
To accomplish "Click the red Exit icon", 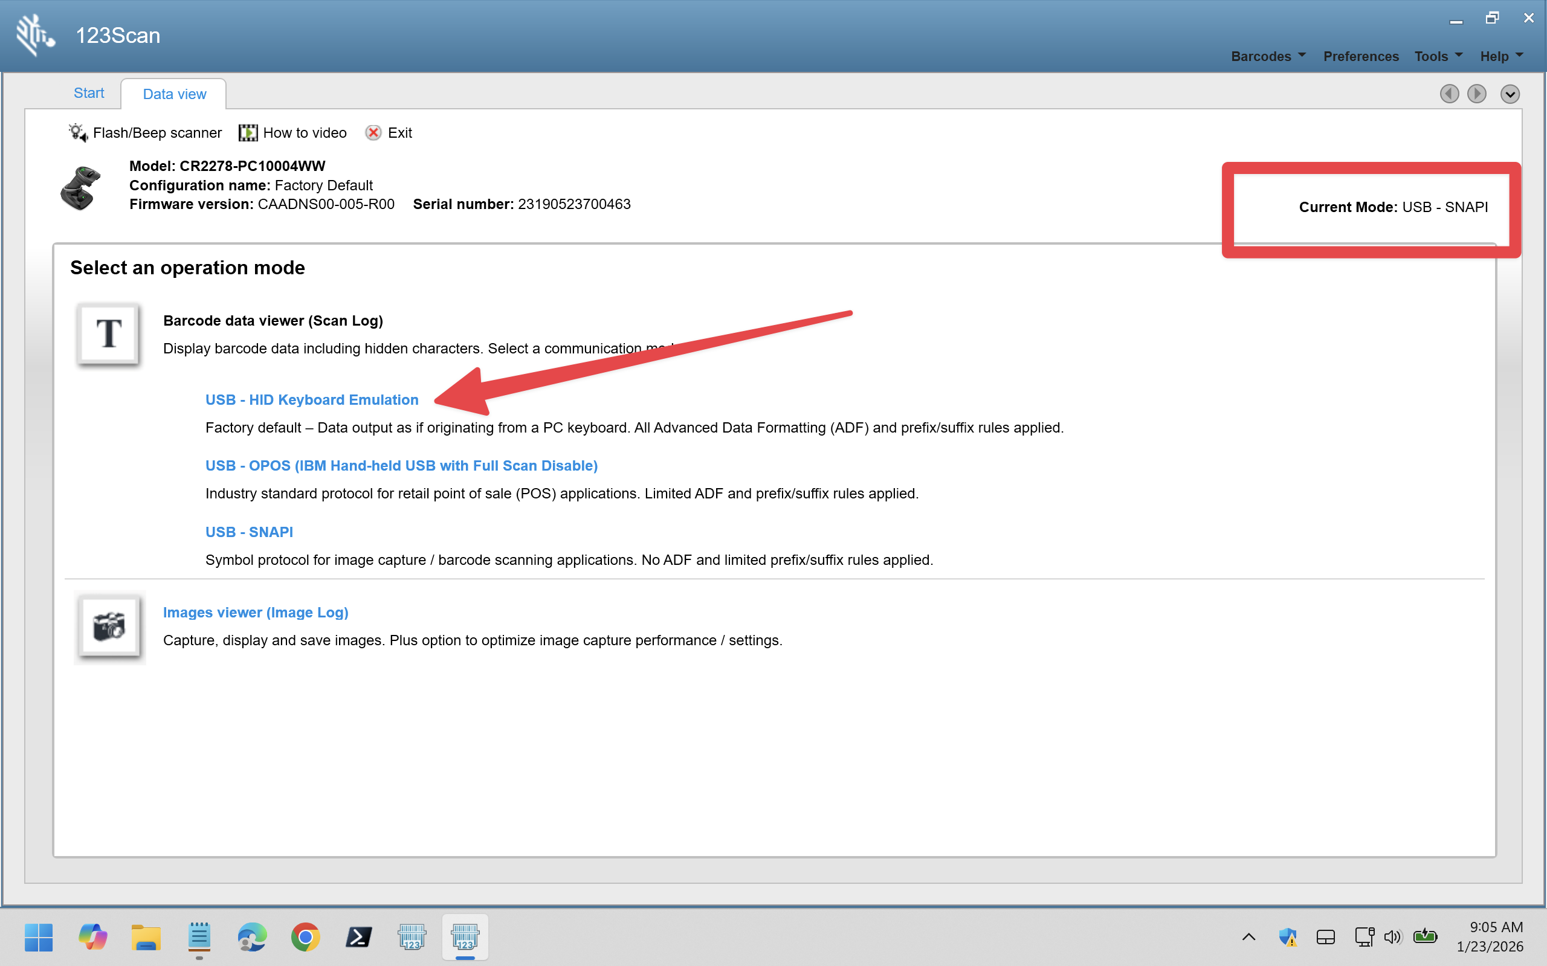I will click(x=373, y=132).
